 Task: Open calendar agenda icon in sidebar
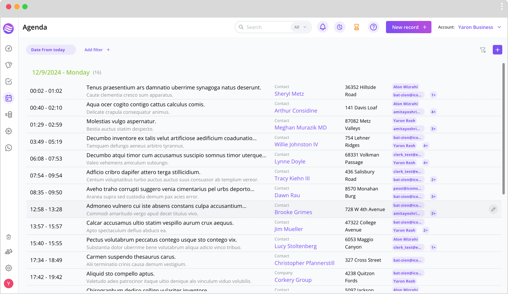coord(9,98)
